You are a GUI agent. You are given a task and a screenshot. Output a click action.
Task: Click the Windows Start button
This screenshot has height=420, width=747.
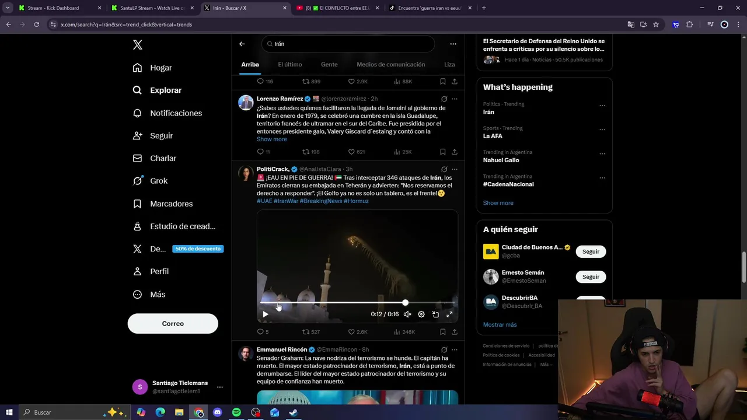coord(9,412)
